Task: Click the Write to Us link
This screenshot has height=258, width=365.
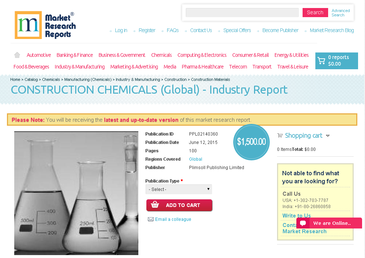Action: (296, 215)
